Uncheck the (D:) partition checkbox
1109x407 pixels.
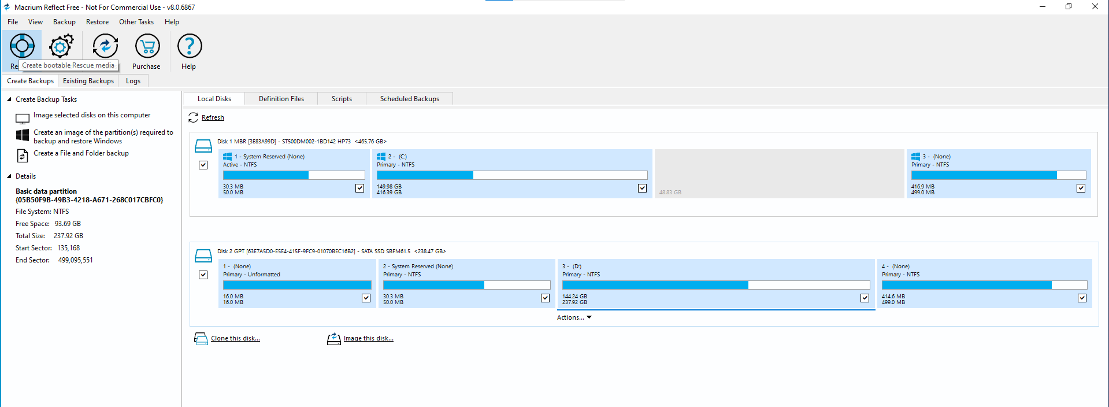[865, 298]
